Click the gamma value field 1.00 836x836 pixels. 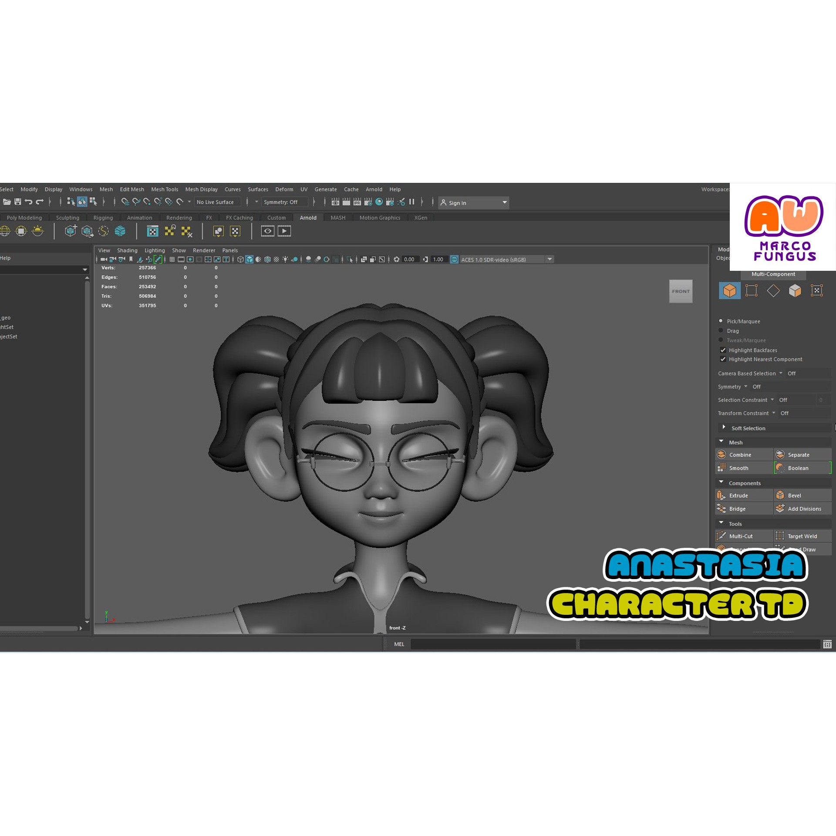click(439, 260)
